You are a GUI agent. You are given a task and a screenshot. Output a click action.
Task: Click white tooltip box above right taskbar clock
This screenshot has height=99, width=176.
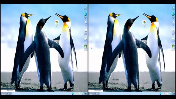(x=96, y=91)
